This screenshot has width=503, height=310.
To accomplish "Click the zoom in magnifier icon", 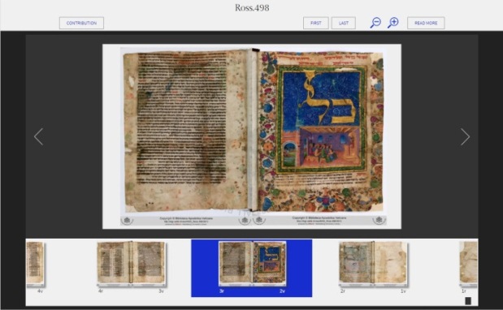I will [x=393, y=23].
